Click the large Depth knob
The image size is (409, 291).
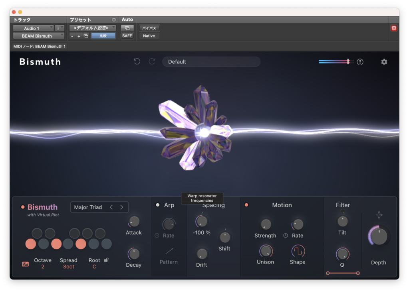tap(379, 236)
